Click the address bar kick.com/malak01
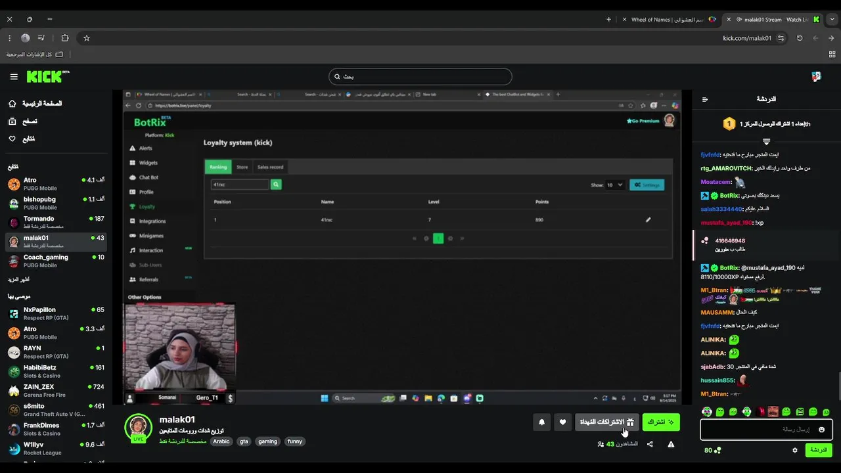Screen dimensions: 841x473 [747, 38]
